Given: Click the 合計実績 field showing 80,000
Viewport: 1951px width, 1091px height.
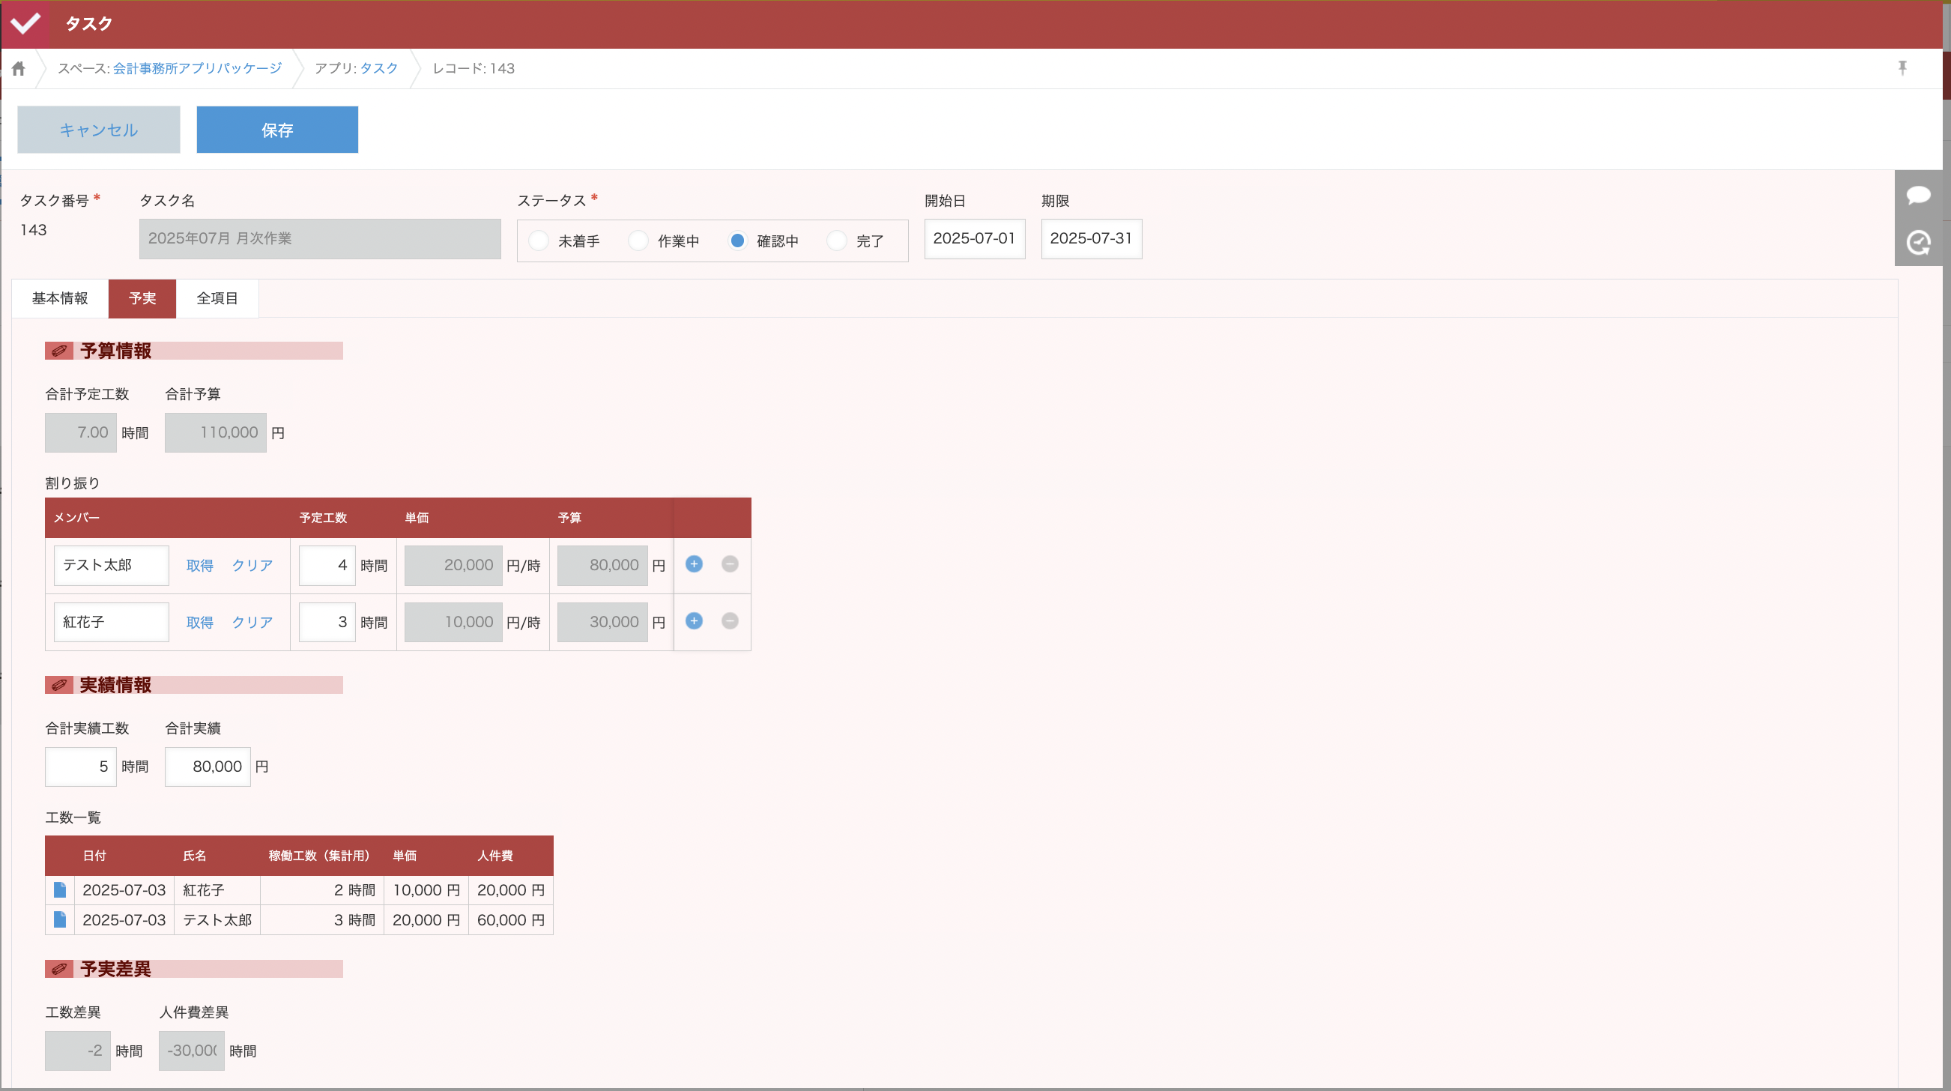Looking at the screenshot, I should [x=208, y=767].
